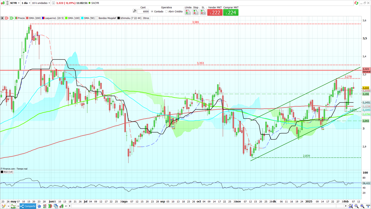The height and width of the screenshot is (209, 371).
Task: Toggle the Precio indicator tab
Action: (x=20, y=18)
